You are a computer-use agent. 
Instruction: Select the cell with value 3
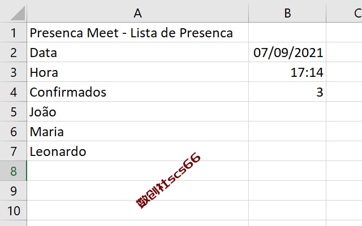click(287, 92)
